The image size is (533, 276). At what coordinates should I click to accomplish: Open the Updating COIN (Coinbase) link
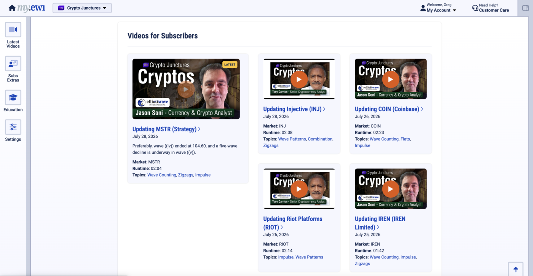[389, 109]
